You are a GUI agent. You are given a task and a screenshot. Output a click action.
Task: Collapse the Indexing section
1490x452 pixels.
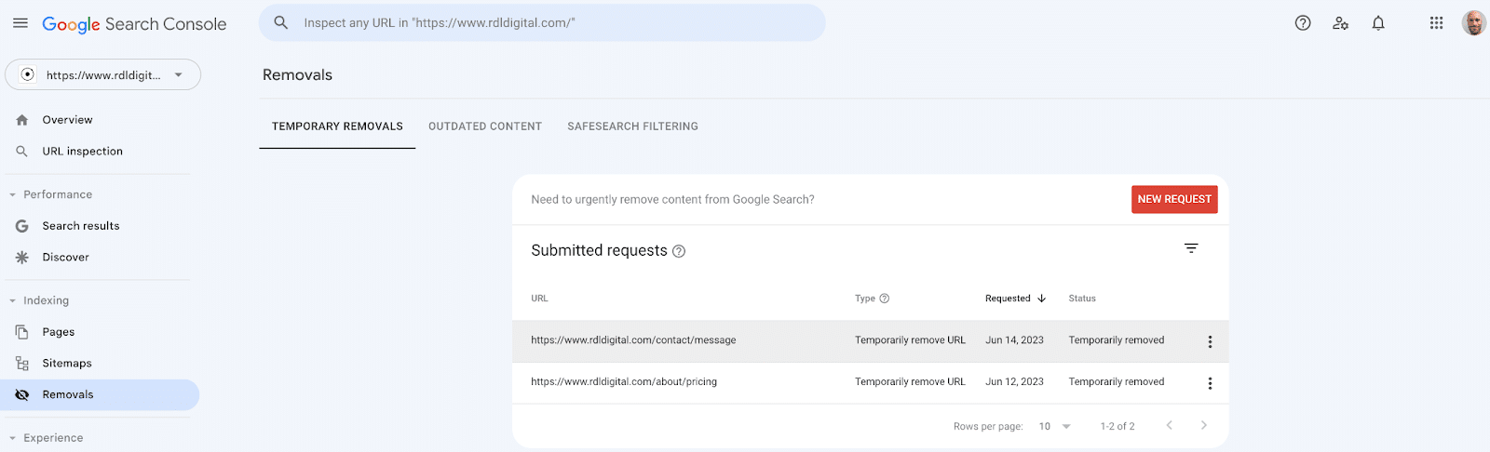pyautogui.click(x=13, y=300)
